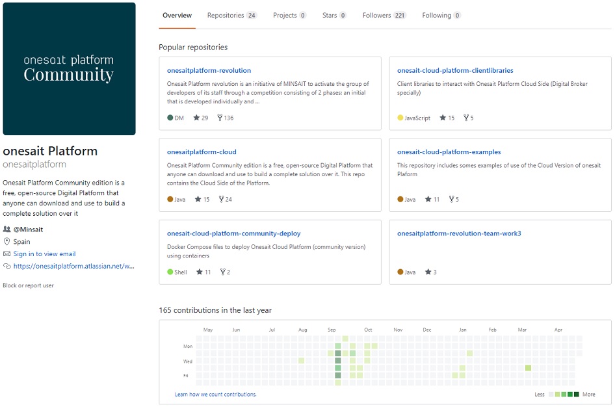
Task: Open the Projects tab
Action: click(x=289, y=16)
